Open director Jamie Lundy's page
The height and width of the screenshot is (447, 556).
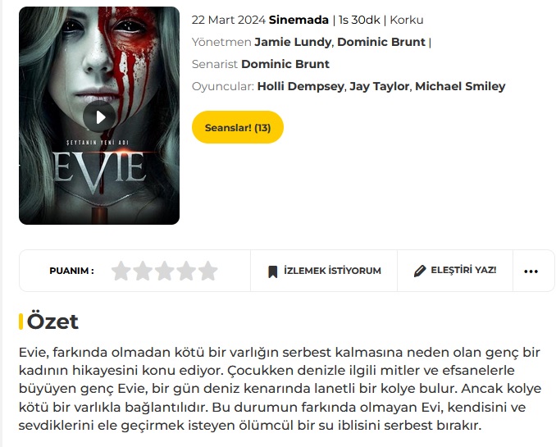pos(293,42)
